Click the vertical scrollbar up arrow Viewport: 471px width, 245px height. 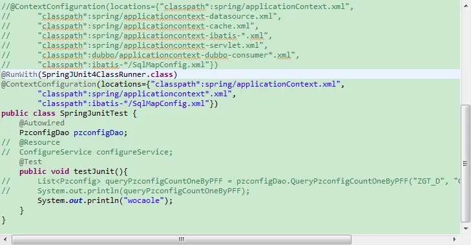pos(466,6)
